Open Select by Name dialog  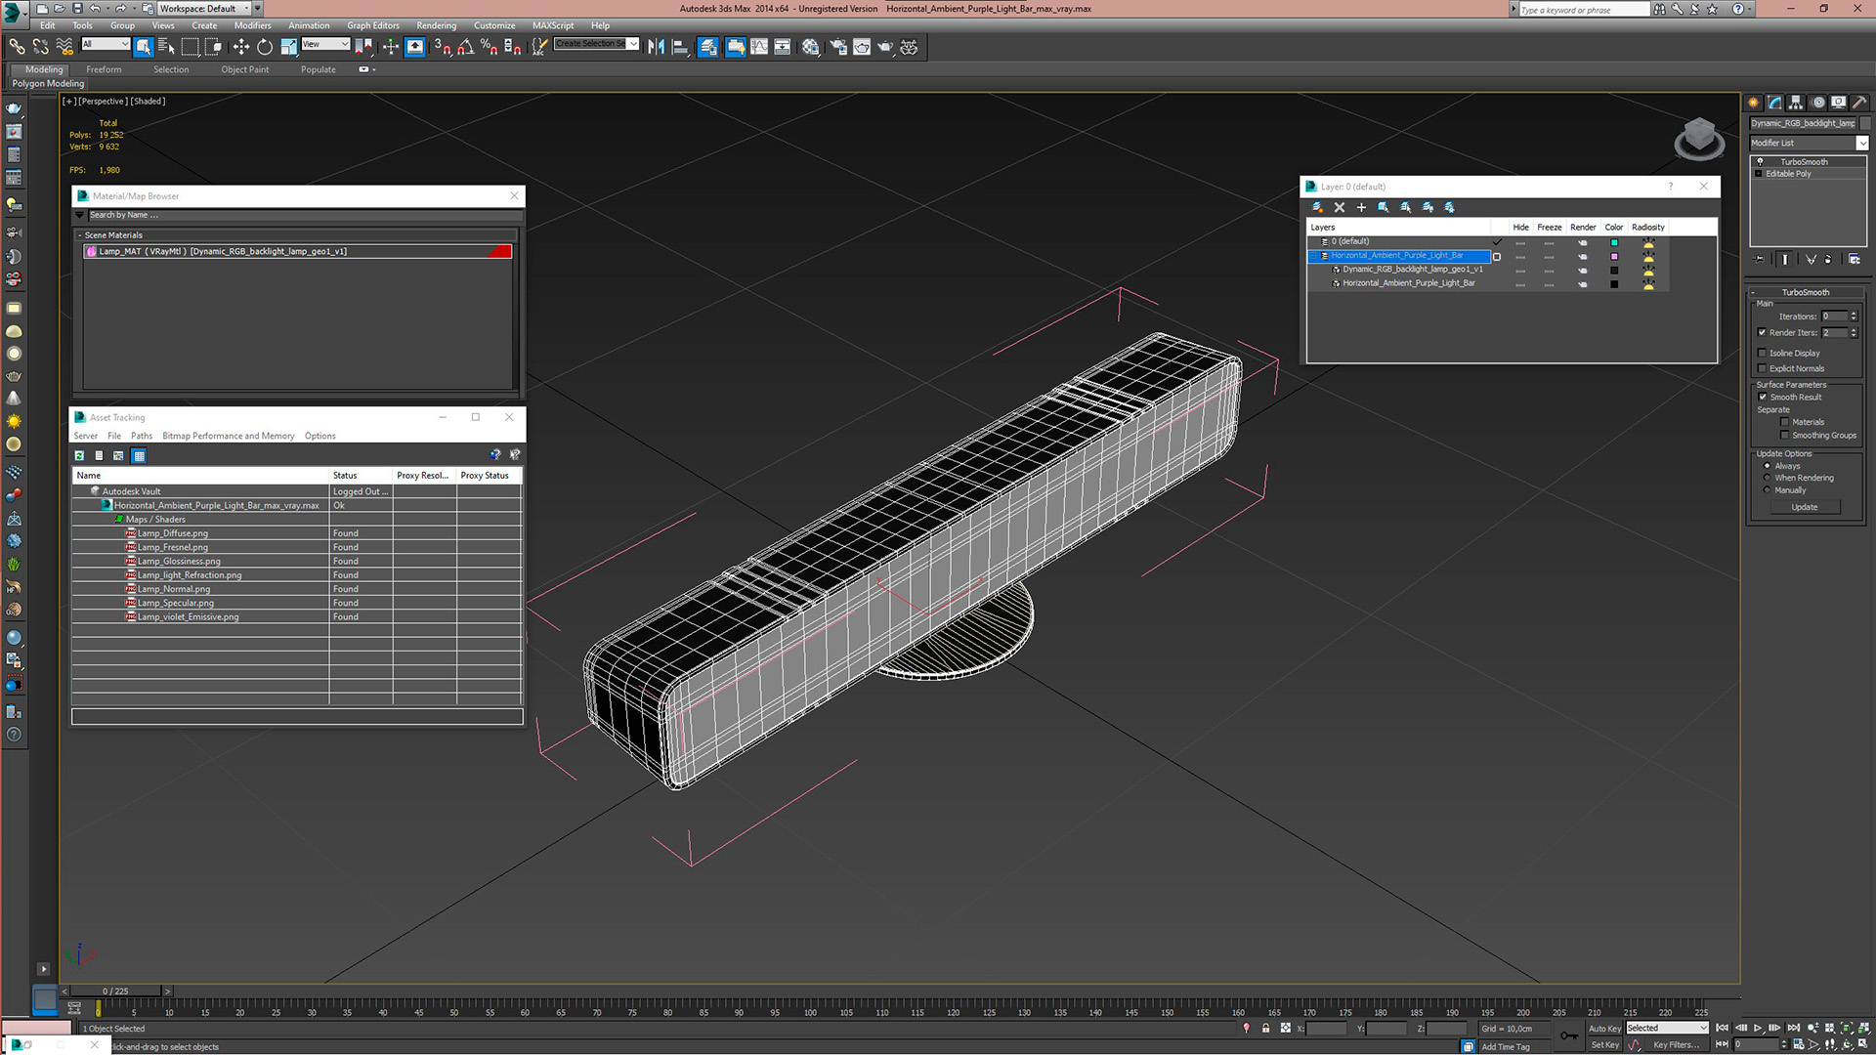pos(166,46)
